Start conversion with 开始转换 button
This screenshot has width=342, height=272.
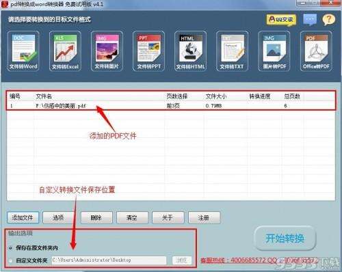click(x=285, y=239)
